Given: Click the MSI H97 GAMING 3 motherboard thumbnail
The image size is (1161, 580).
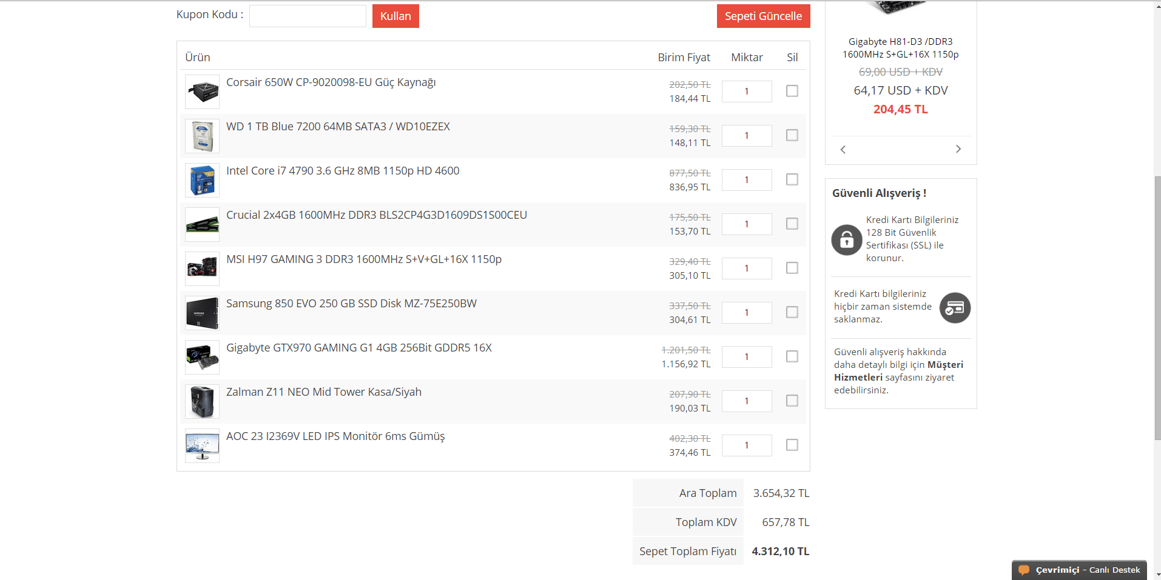Looking at the screenshot, I should 202,268.
